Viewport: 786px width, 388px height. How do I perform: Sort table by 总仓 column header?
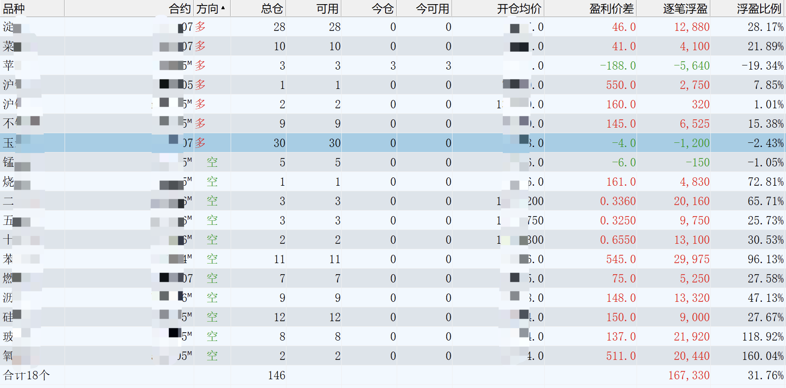point(272,9)
